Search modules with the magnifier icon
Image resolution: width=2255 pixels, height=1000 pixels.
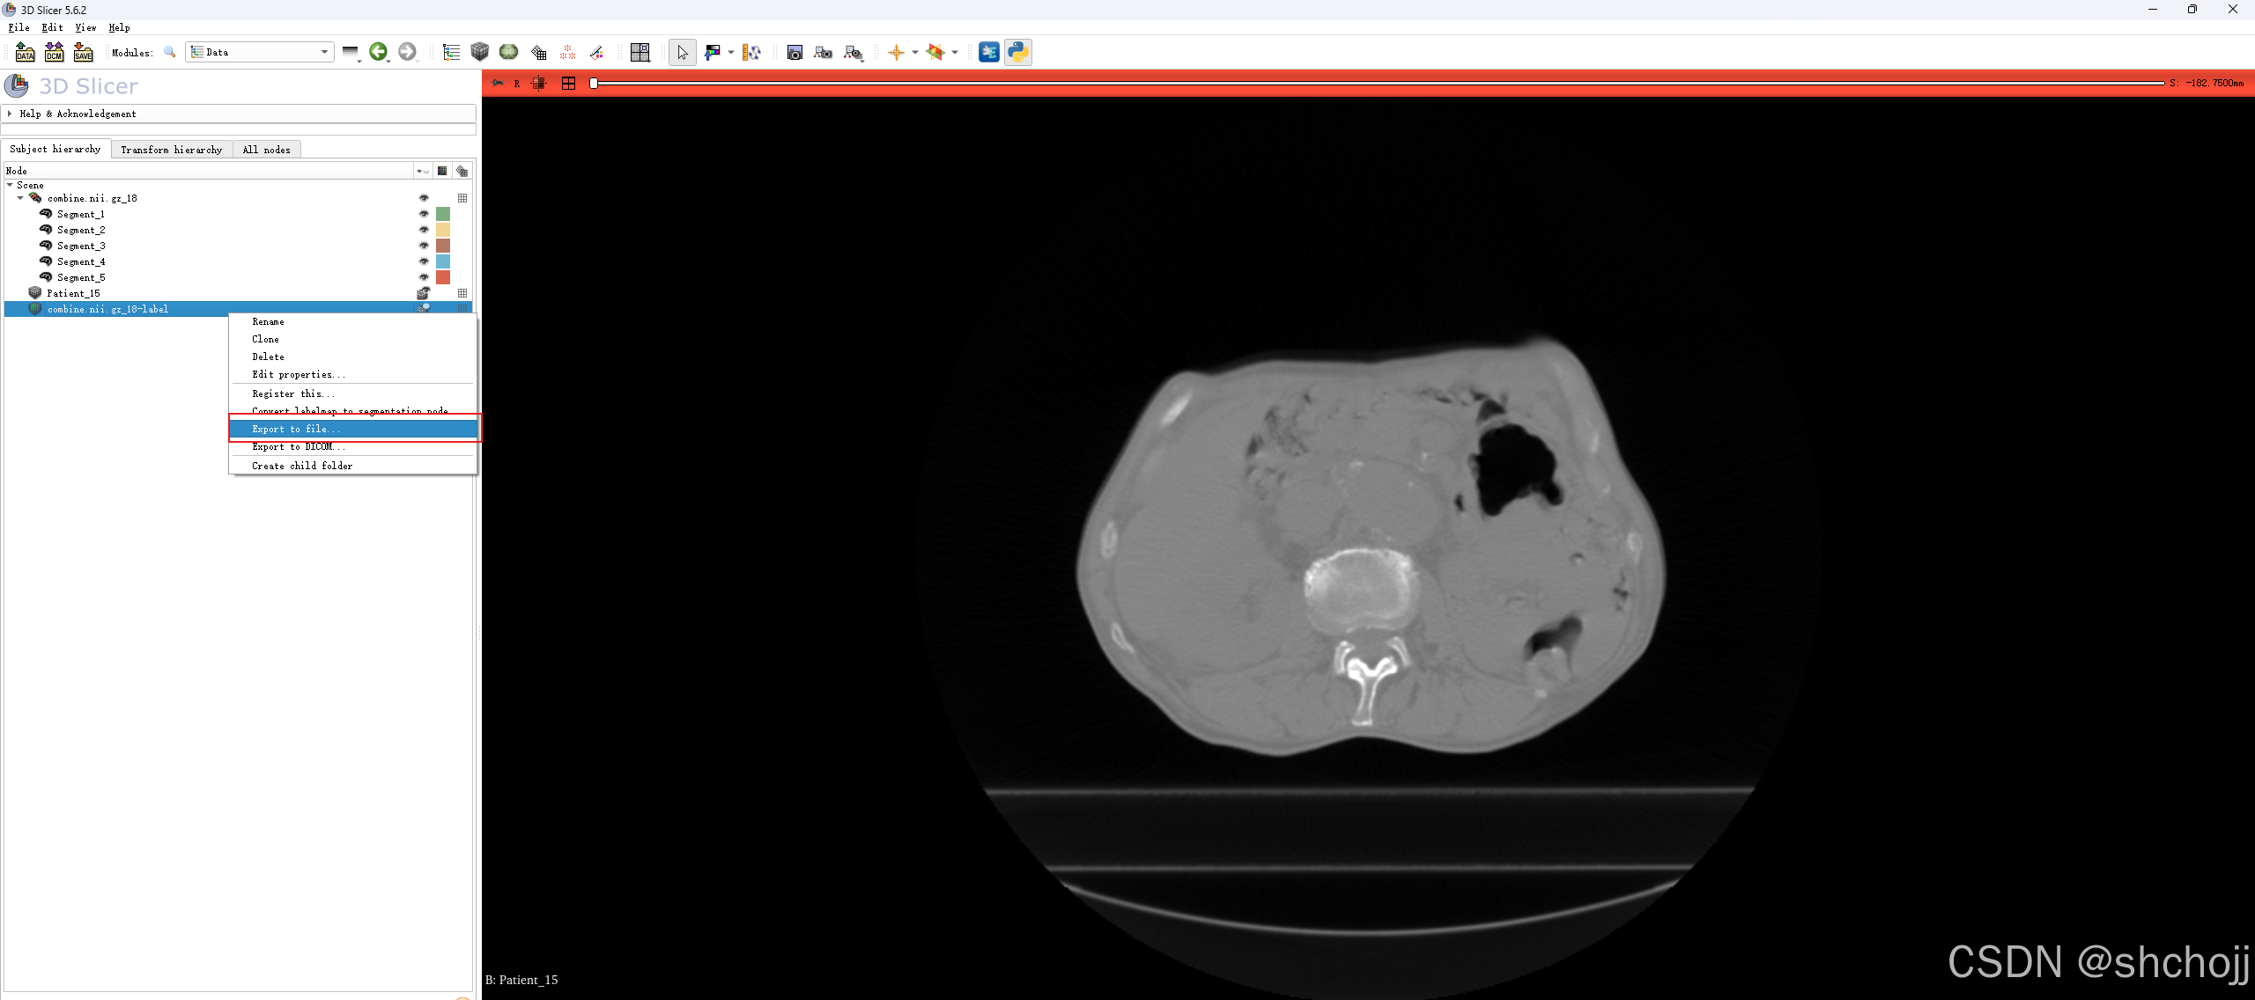pyautogui.click(x=170, y=52)
